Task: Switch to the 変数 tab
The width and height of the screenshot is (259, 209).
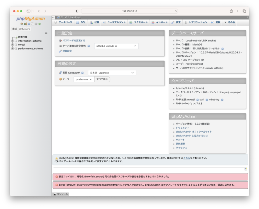Action: coord(216,22)
